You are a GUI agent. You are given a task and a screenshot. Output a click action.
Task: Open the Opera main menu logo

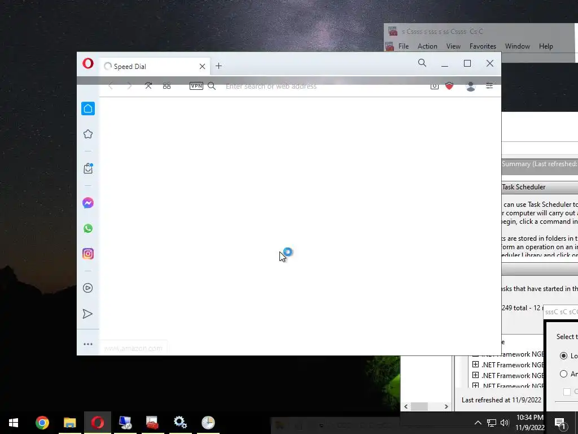[87, 63]
